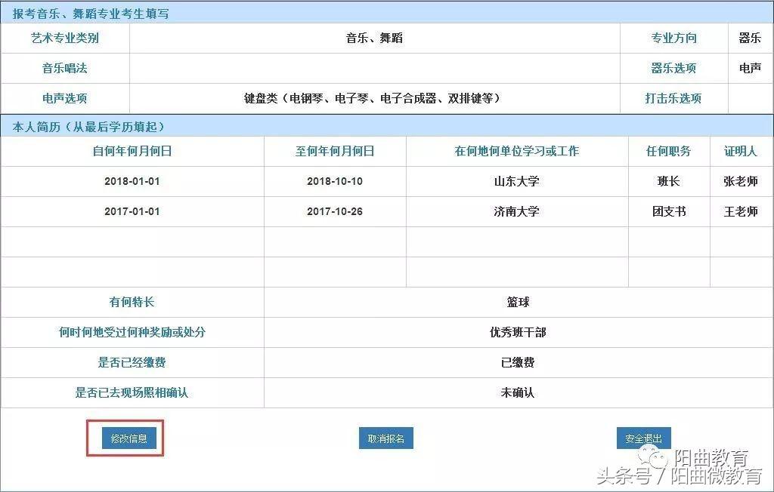Select the 班长 position cell
The height and width of the screenshot is (492, 774).
coord(668,181)
